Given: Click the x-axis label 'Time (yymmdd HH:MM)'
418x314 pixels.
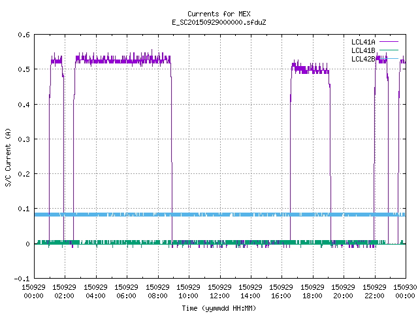Looking at the screenshot, I should pyautogui.click(x=219, y=308).
